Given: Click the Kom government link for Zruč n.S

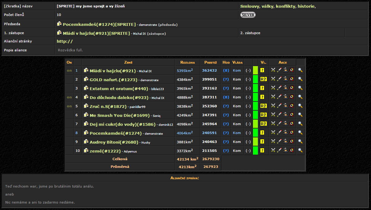Looking at the screenshot, I should pos(237,106).
